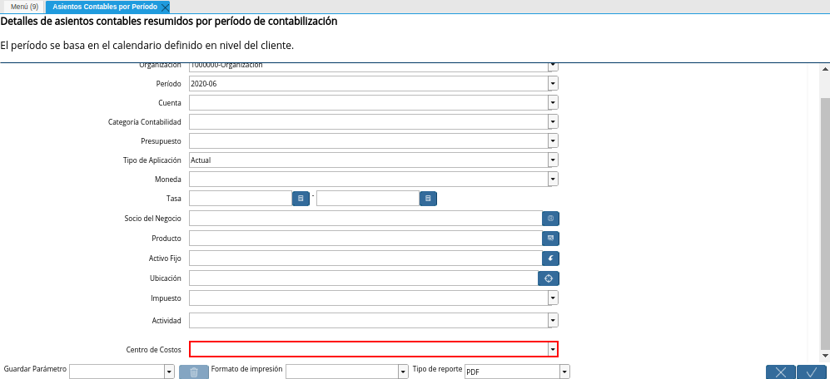Expand the Moneda dropdown
Image resolution: width=830 pixels, height=379 pixels.
pyautogui.click(x=553, y=179)
